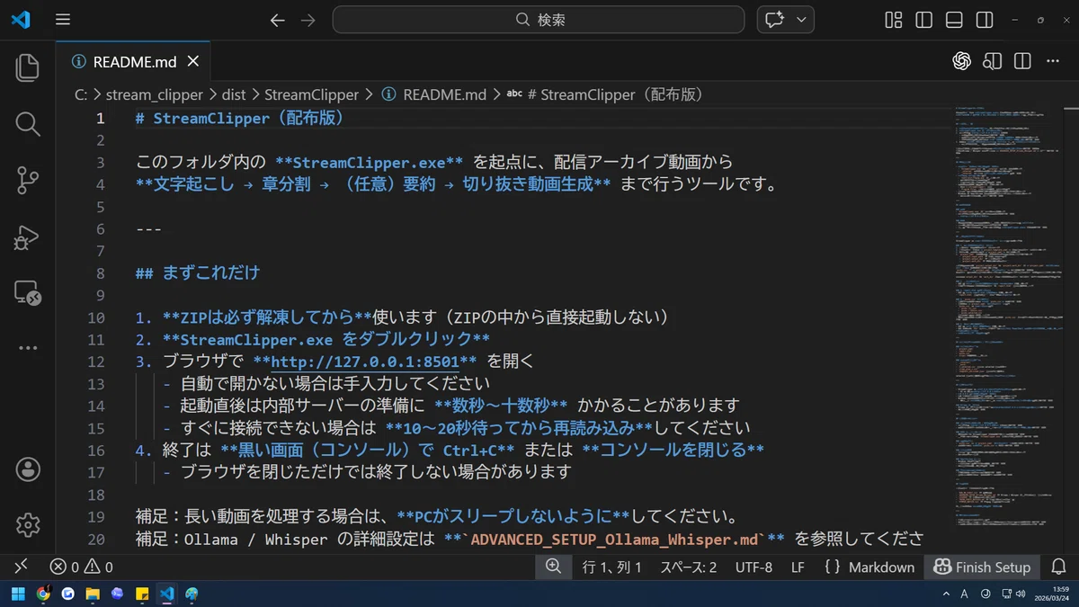Open the Search view in activity bar
The image size is (1079, 607).
(x=28, y=124)
